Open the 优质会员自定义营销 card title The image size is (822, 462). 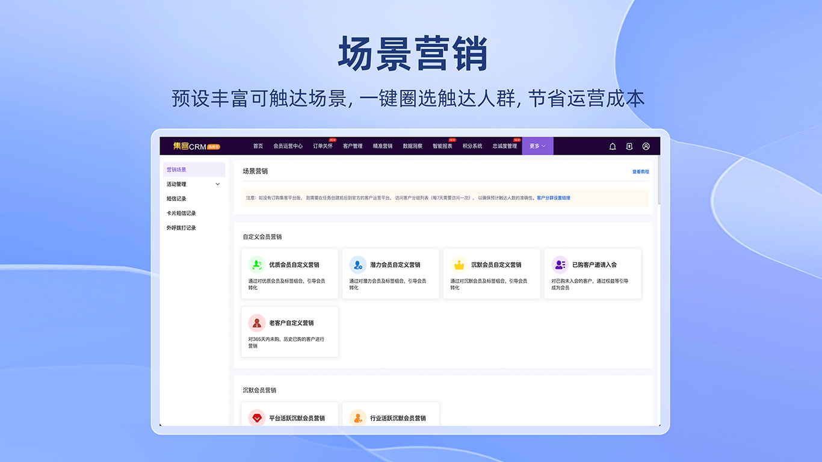(x=294, y=265)
